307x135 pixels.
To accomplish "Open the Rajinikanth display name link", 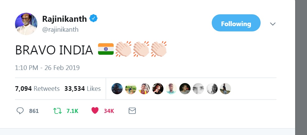I will click(x=64, y=19).
